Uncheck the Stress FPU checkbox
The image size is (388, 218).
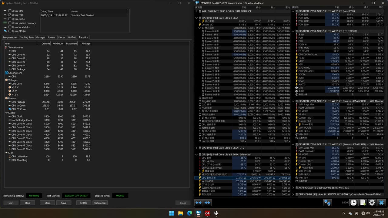[x=10, y=15]
